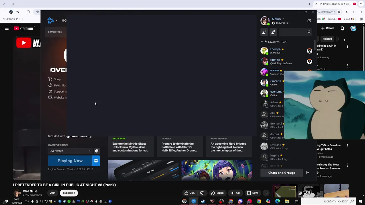Subscribe to the Vlad Ncl channel
Image resolution: width=365 pixels, height=205 pixels.
(69, 193)
